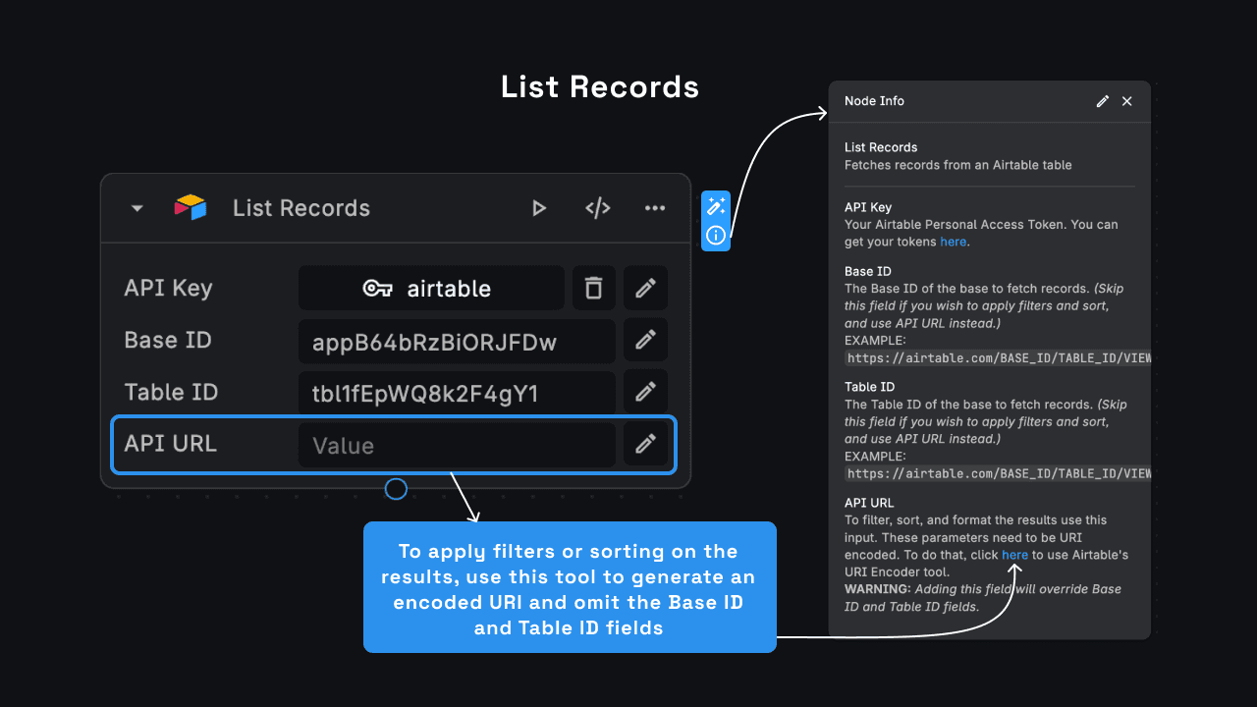The width and height of the screenshot is (1257, 707).
Task: Click the 'List Records' heading in Node Info
Action: (881, 147)
